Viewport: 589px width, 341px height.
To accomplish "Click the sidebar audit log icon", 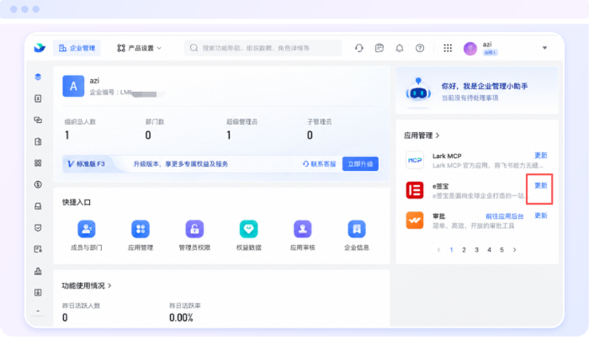I will tap(38, 249).
